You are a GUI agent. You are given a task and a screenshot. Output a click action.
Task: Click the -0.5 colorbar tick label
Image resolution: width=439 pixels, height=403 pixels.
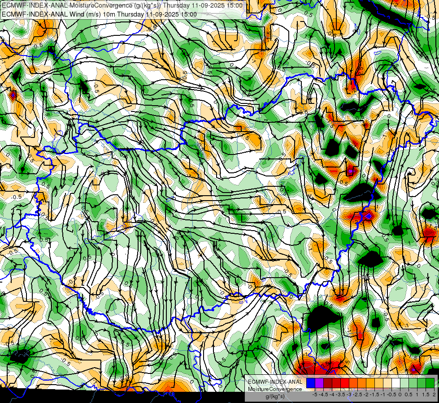click(391, 394)
